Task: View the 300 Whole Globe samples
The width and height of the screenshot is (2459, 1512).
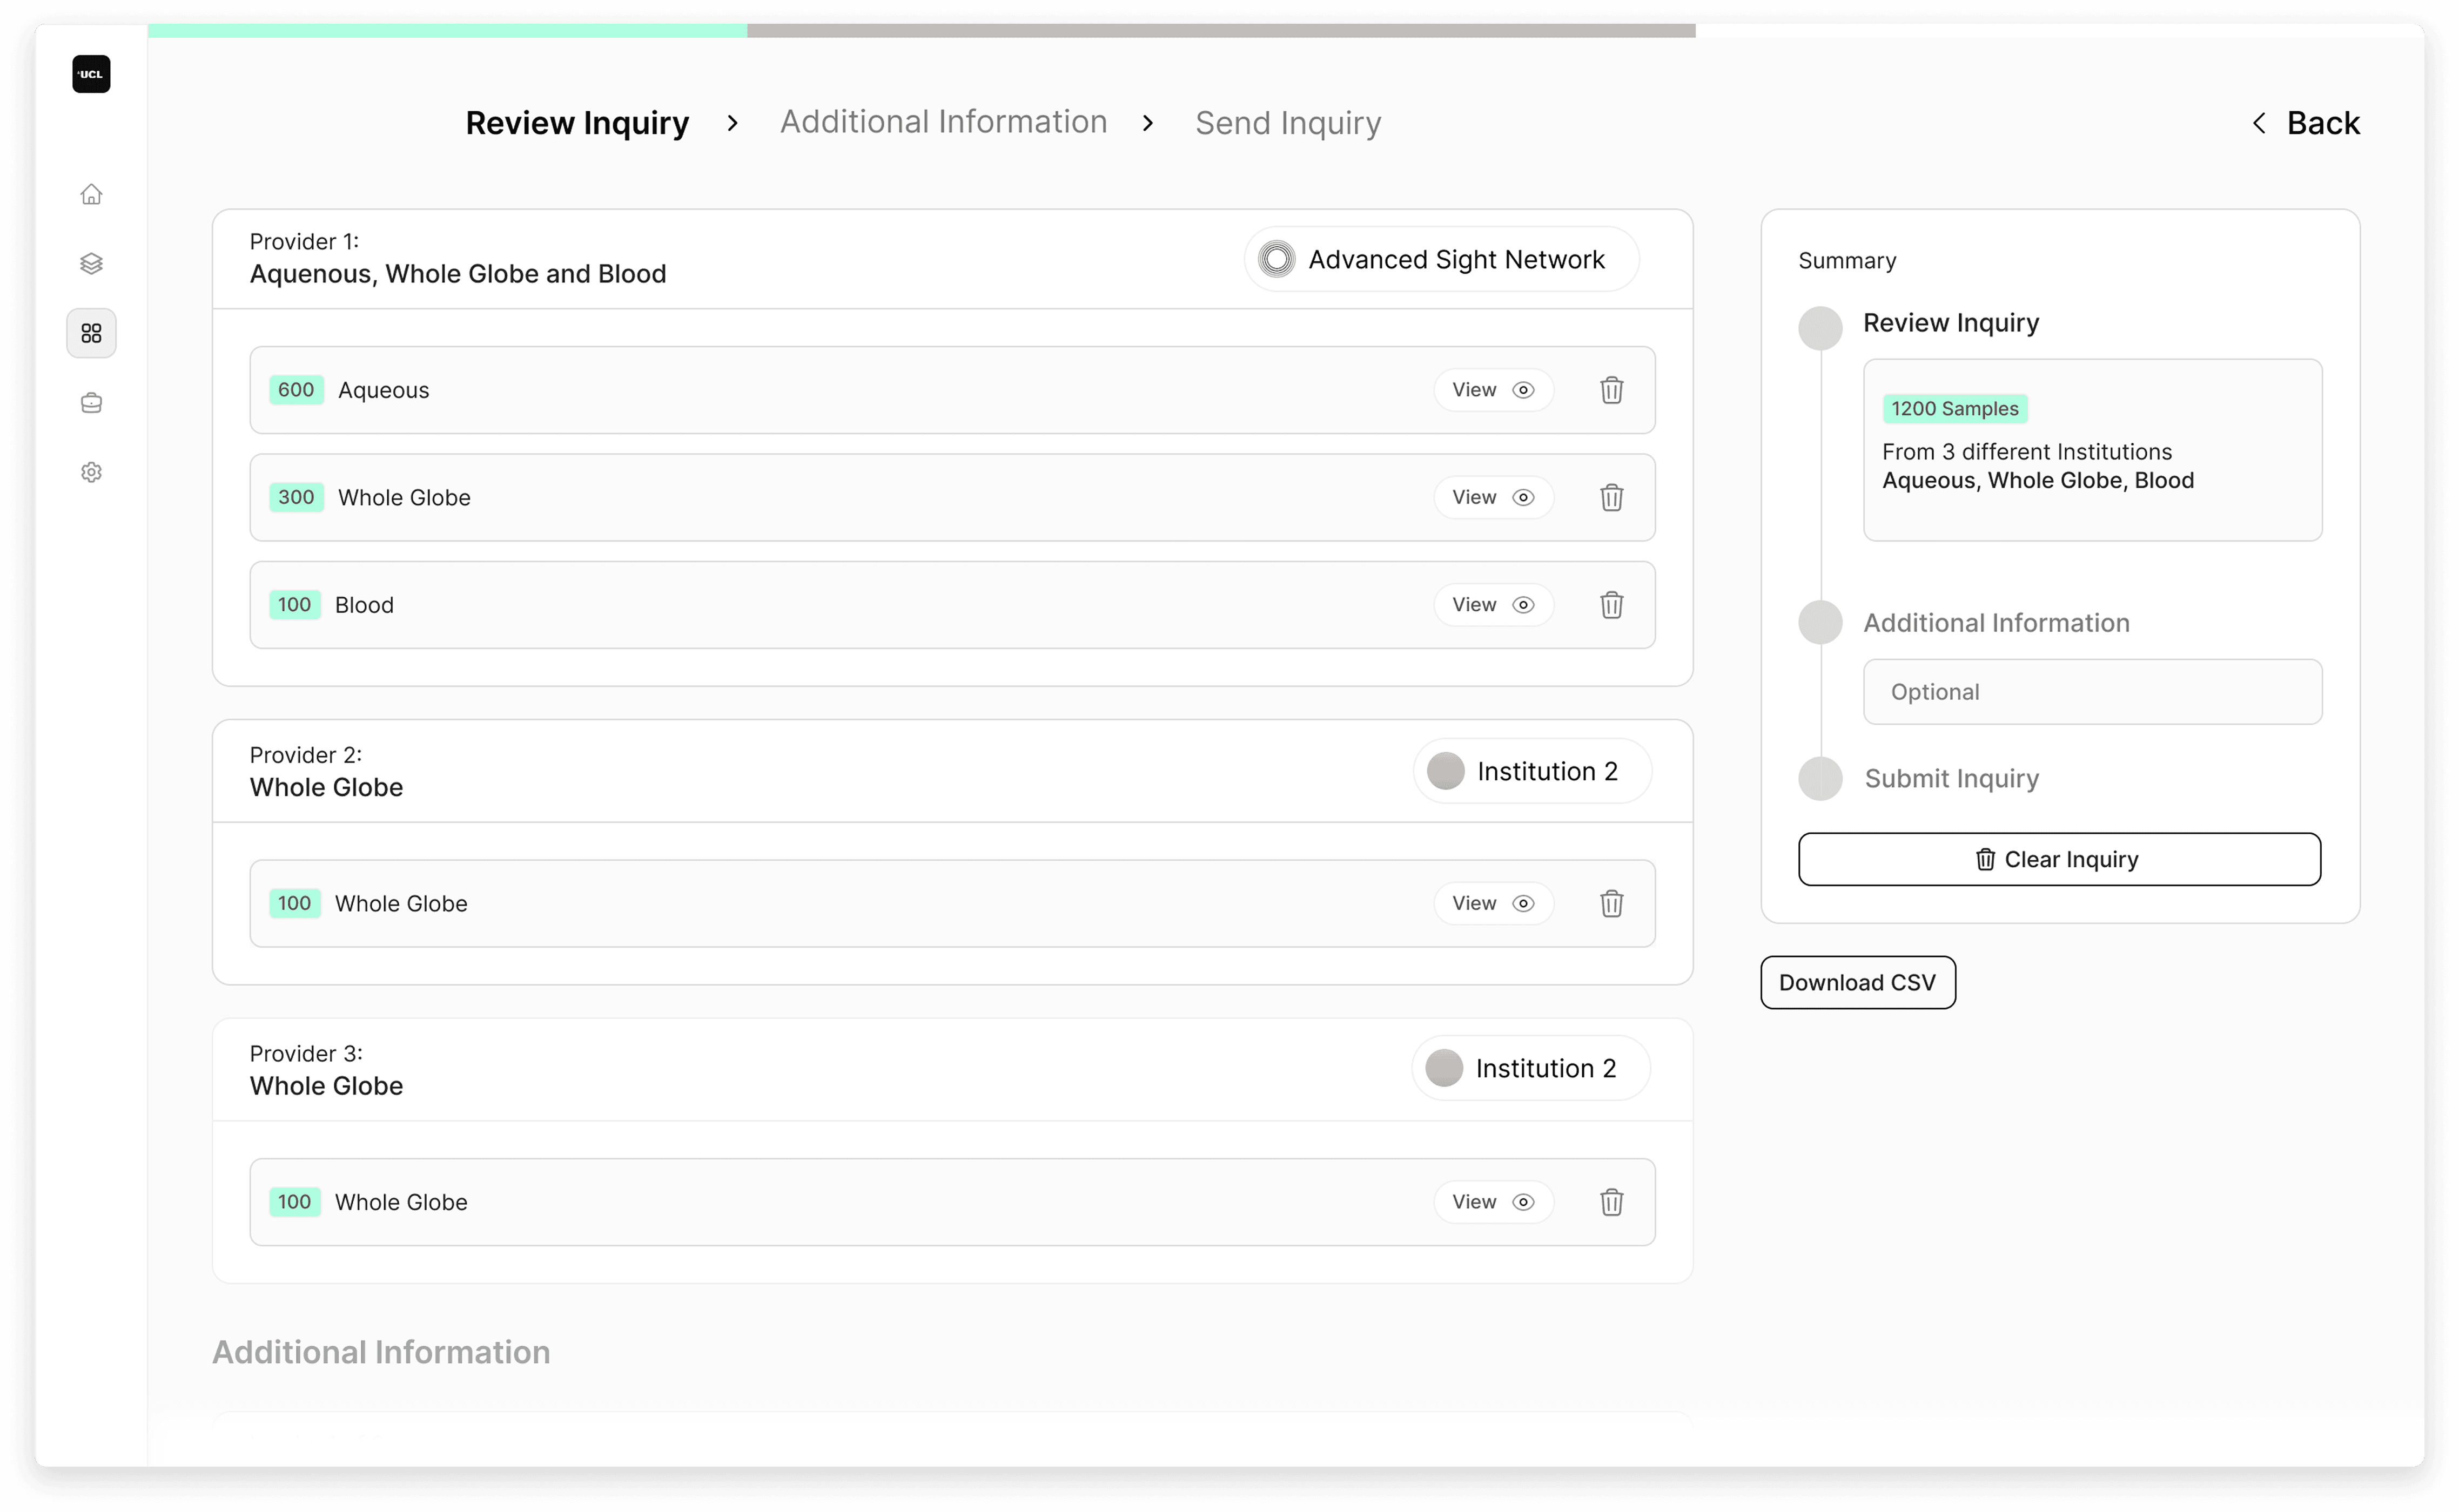Action: pos(1493,497)
